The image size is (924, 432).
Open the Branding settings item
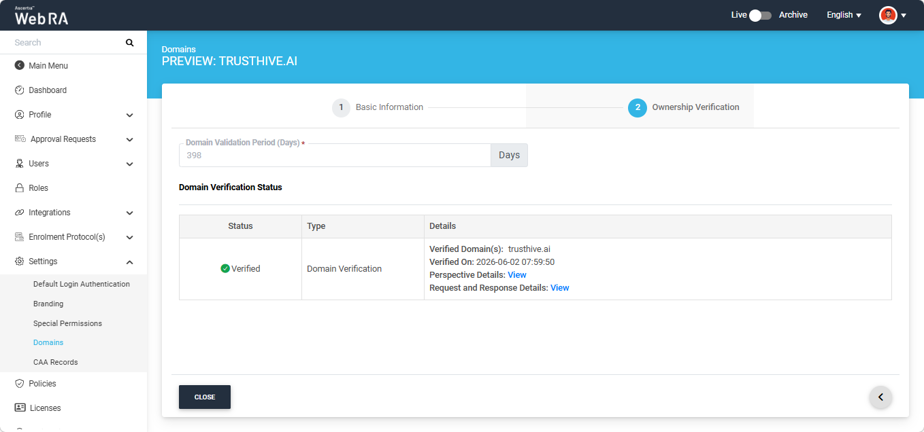pos(48,304)
